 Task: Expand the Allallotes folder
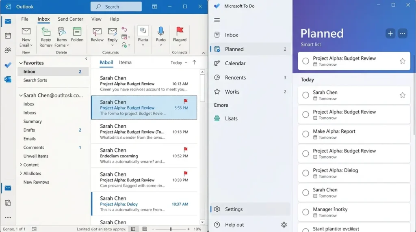(21, 173)
